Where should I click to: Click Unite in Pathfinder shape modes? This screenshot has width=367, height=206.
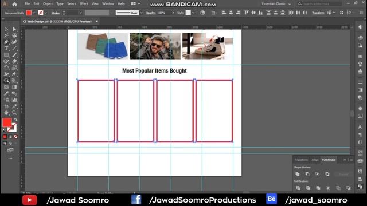298,174
